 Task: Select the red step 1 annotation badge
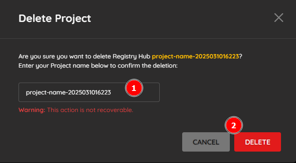tap(134, 88)
